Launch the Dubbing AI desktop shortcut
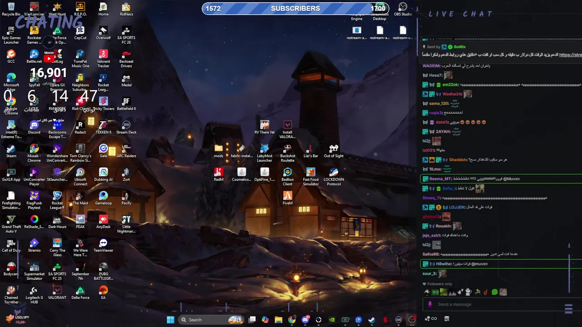The image size is (582, 327). (103, 174)
